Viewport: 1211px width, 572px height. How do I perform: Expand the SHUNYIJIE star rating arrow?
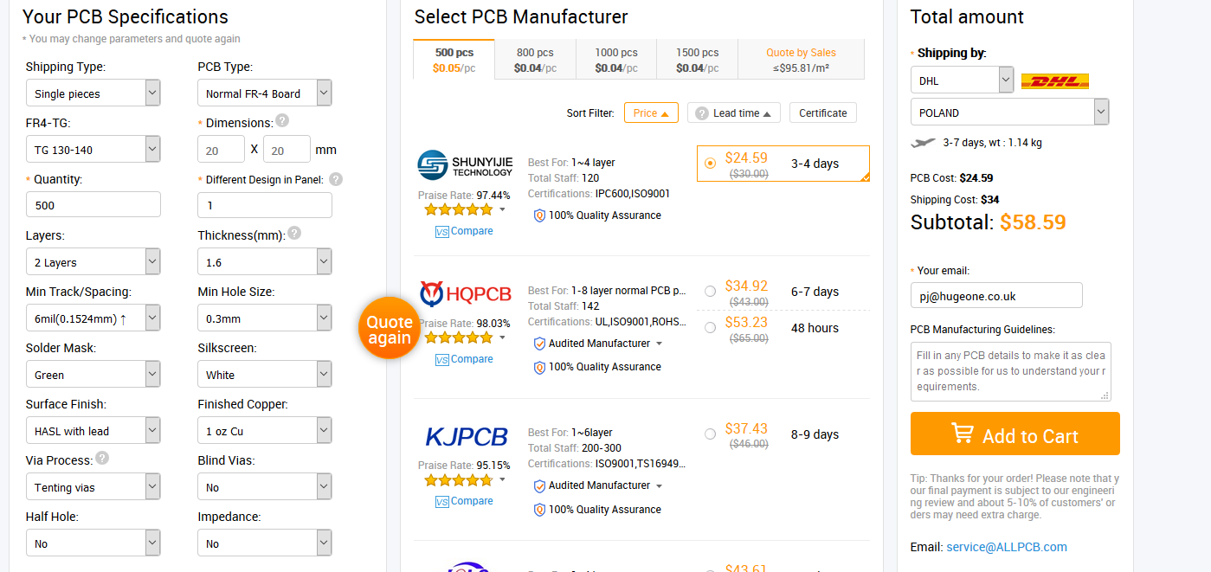click(502, 209)
